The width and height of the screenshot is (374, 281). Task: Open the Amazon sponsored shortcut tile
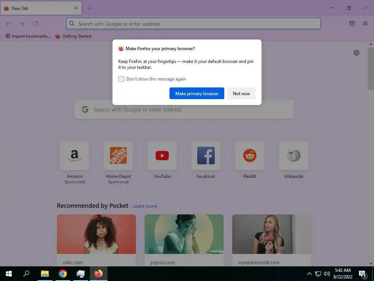[x=75, y=156]
